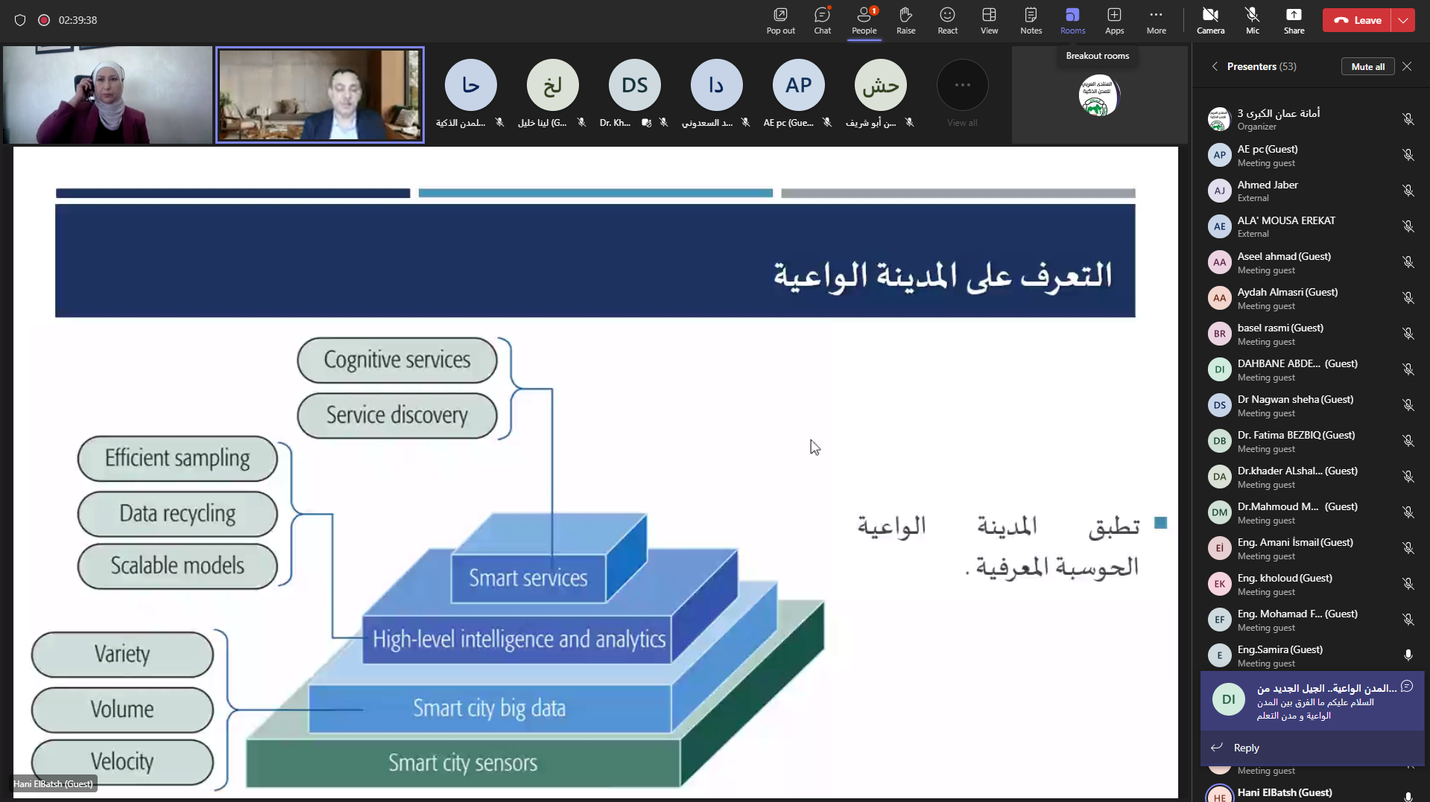Click the Hani ElBatsh (Guest) name tag
The image size is (1430, 802).
click(53, 783)
